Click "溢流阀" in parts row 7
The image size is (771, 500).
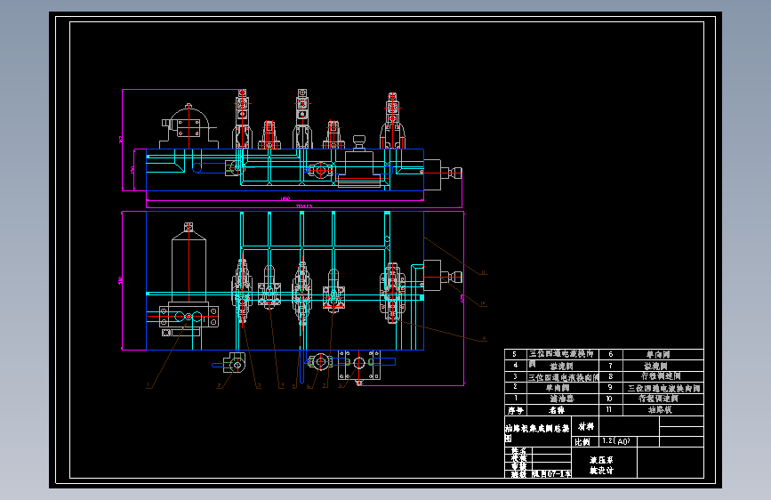(656, 366)
